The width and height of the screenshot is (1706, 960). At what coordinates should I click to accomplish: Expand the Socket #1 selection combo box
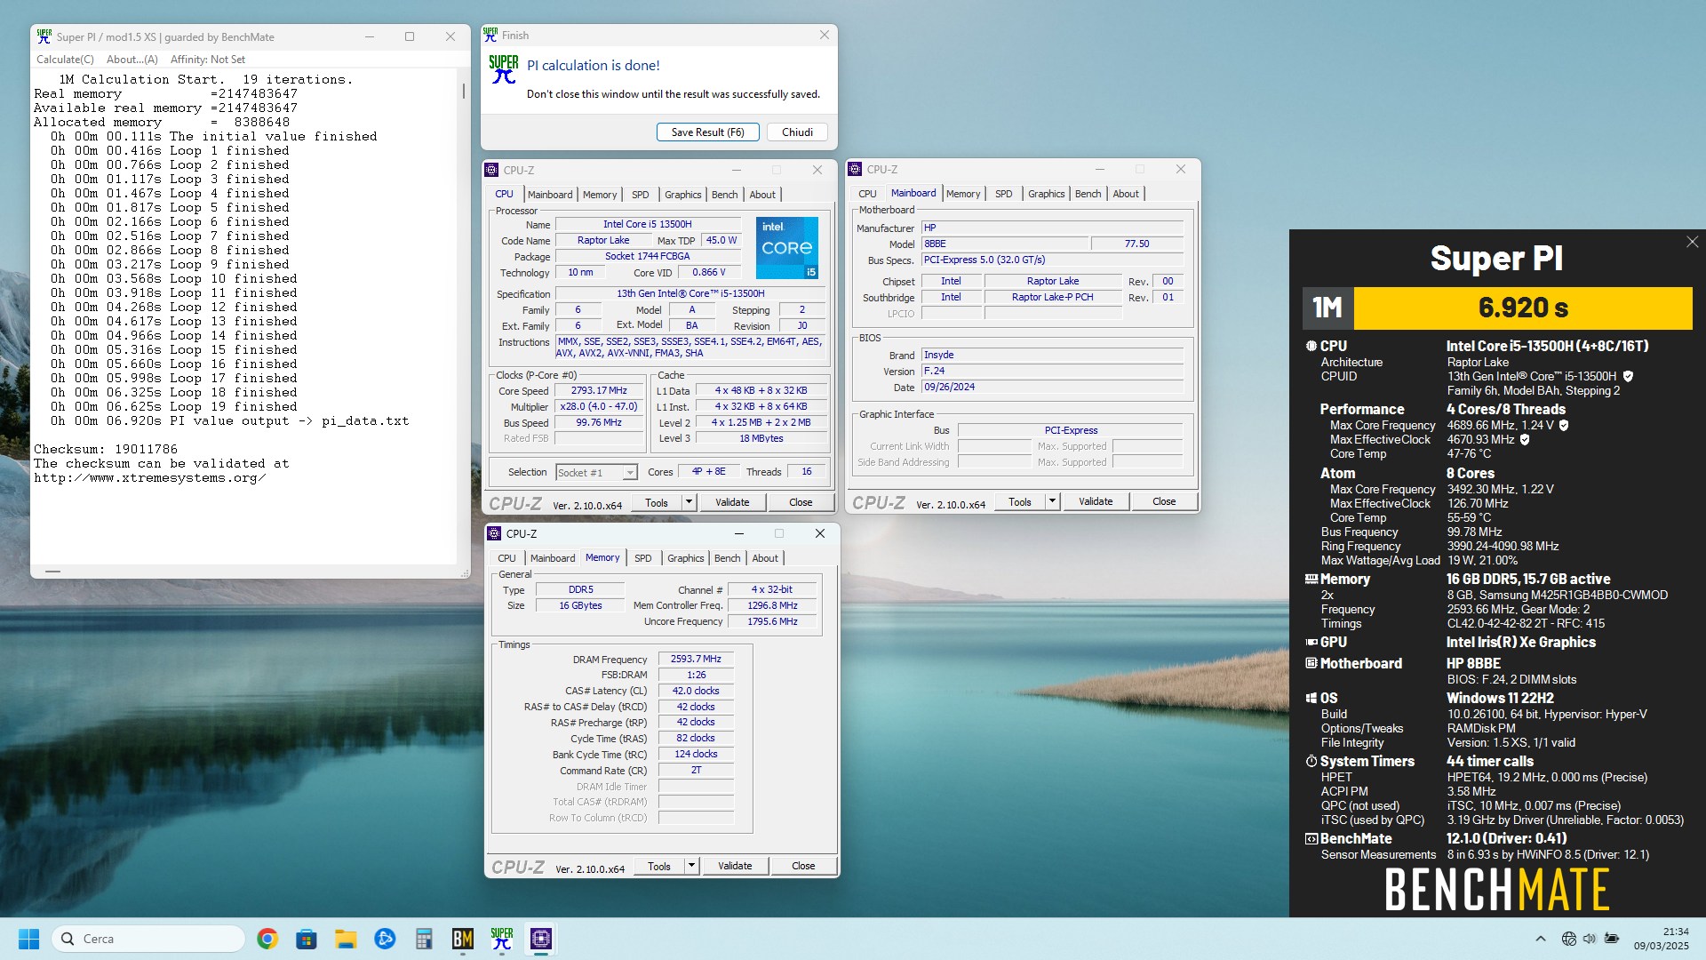click(629, 473)
